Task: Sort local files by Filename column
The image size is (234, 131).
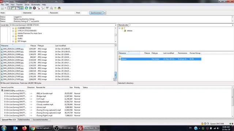Action: coord(13,45)
